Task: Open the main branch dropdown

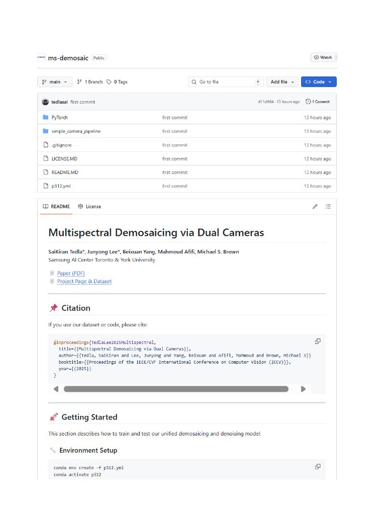Action: click(x=54, y=82)
